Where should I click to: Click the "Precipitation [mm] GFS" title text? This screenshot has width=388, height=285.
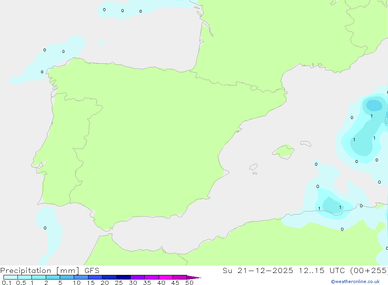(50, 270)
